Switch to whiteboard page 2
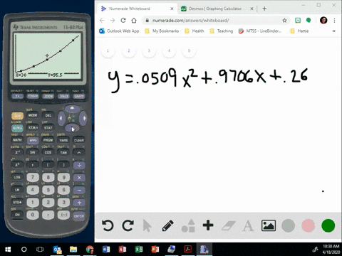The image size is (342, 256). pyautogui.click(x=129, y=50)
